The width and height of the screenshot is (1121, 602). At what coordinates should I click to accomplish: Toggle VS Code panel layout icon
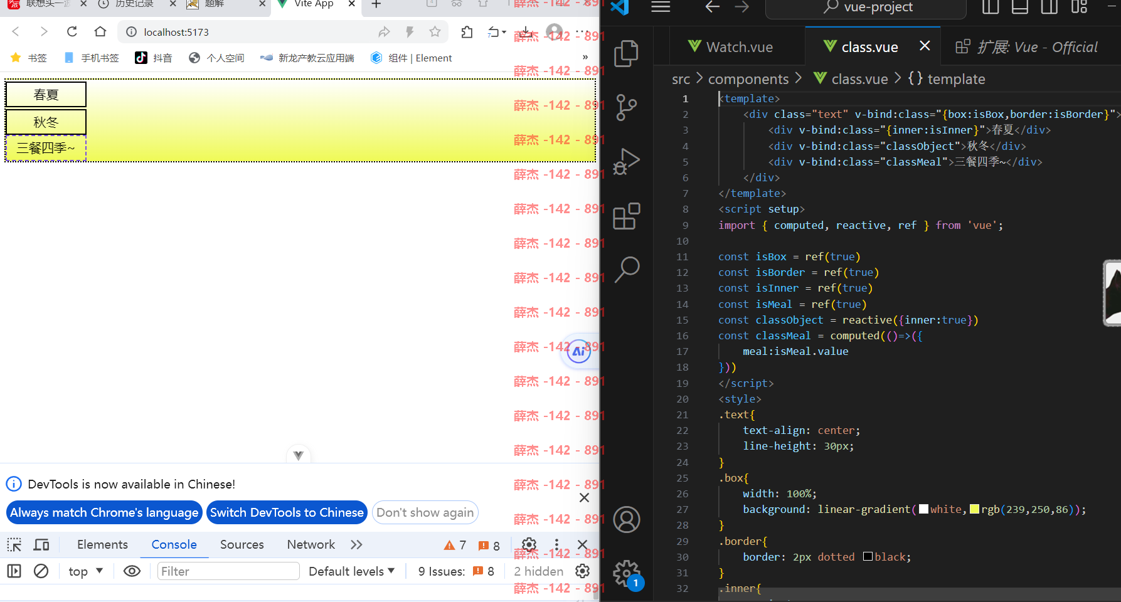1020,7
